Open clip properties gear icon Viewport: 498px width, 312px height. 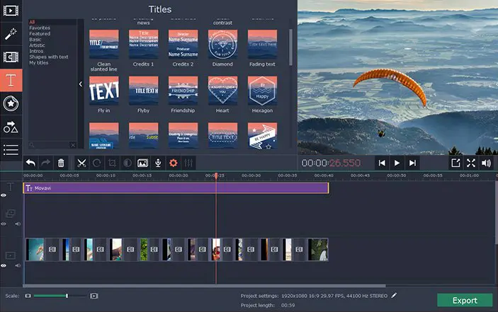point(173,163)
